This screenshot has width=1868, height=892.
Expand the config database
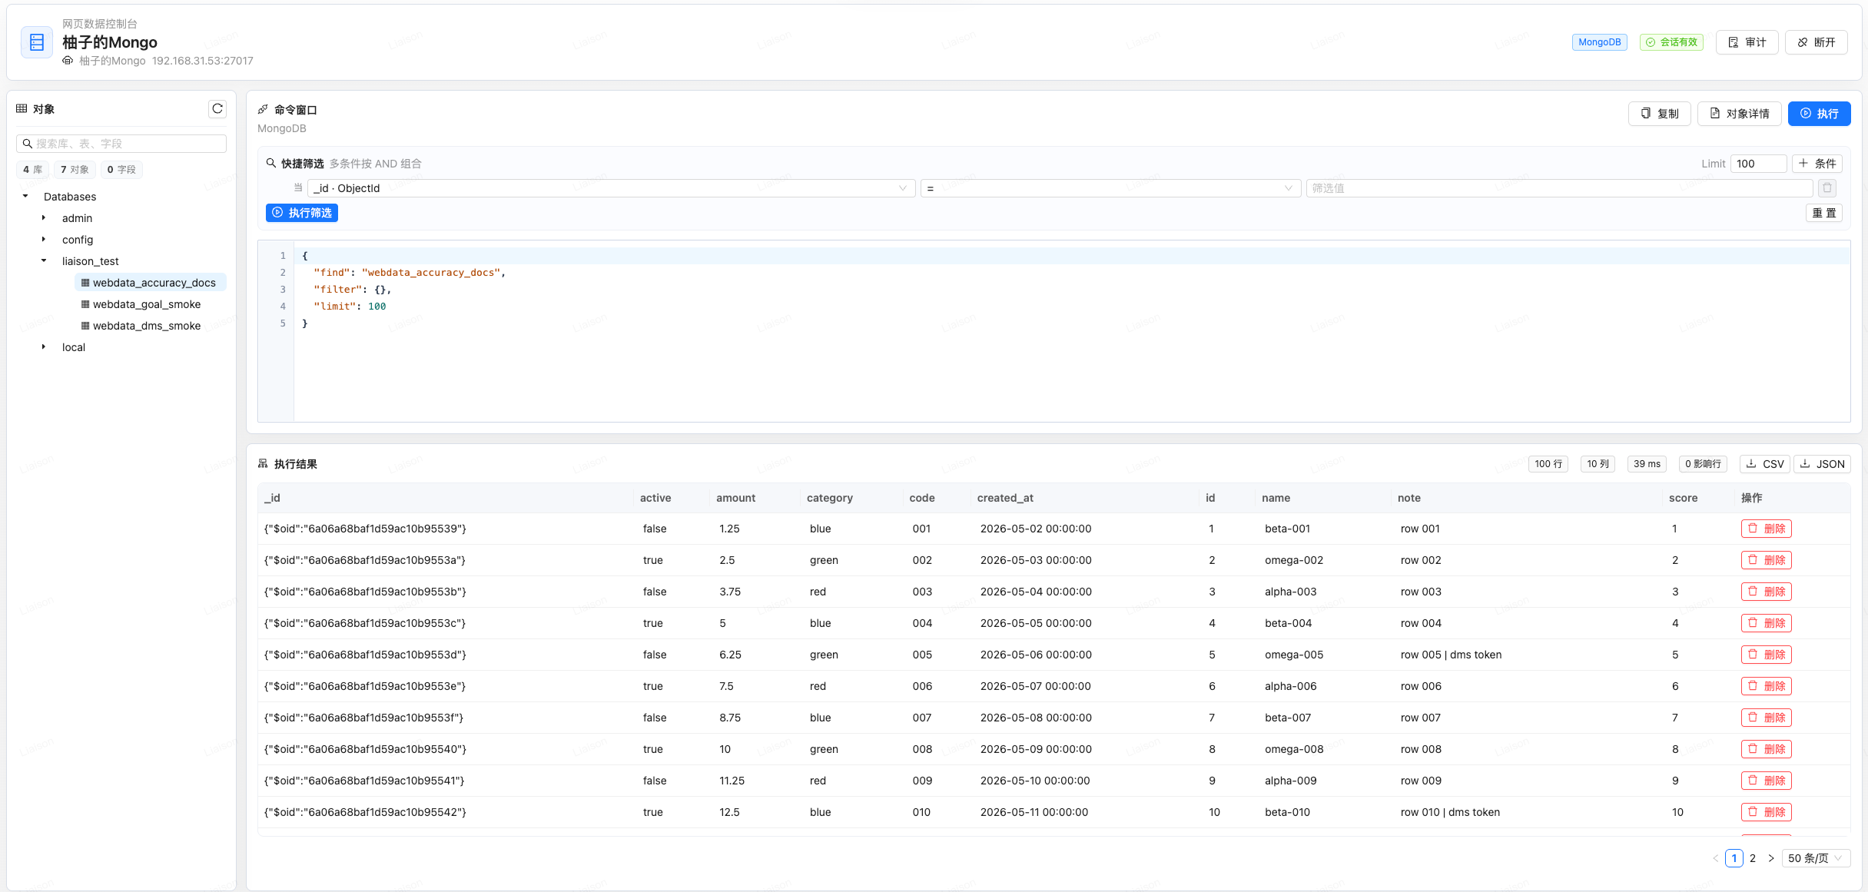click(44, 240)
